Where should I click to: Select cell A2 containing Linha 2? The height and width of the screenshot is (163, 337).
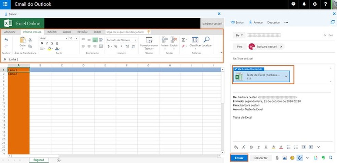[19, 74]
